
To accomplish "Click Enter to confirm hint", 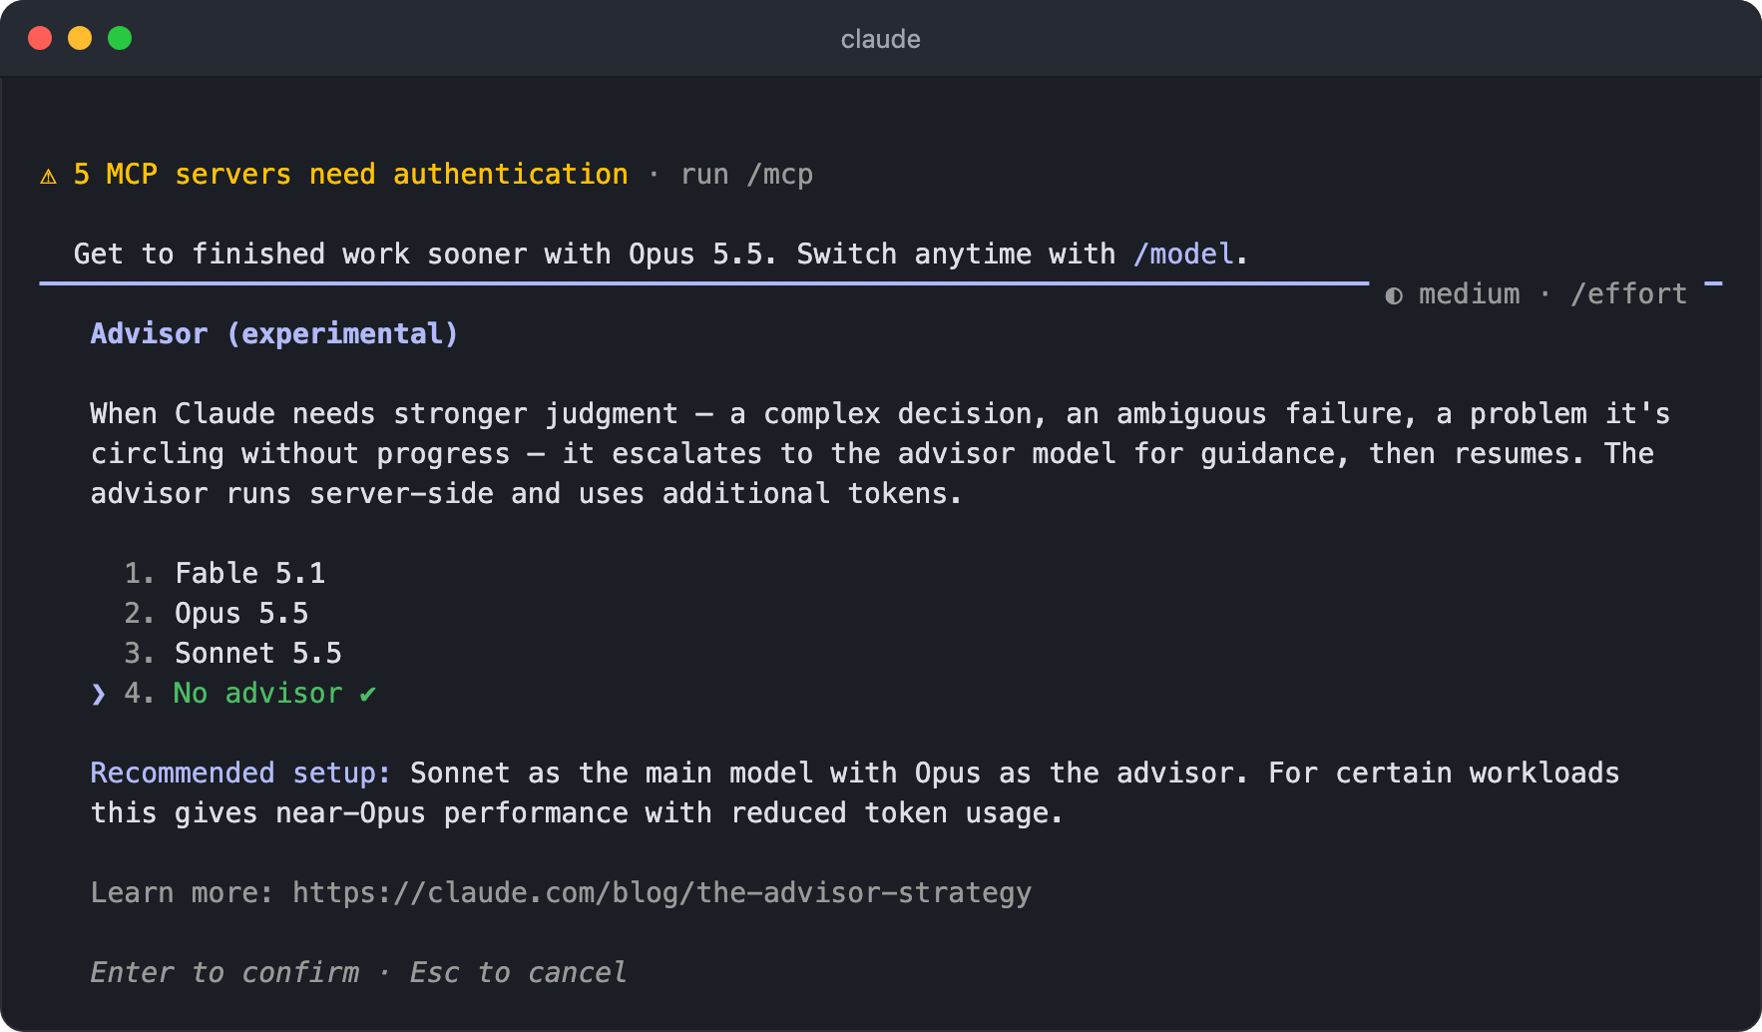I will (x=224, y=972).
